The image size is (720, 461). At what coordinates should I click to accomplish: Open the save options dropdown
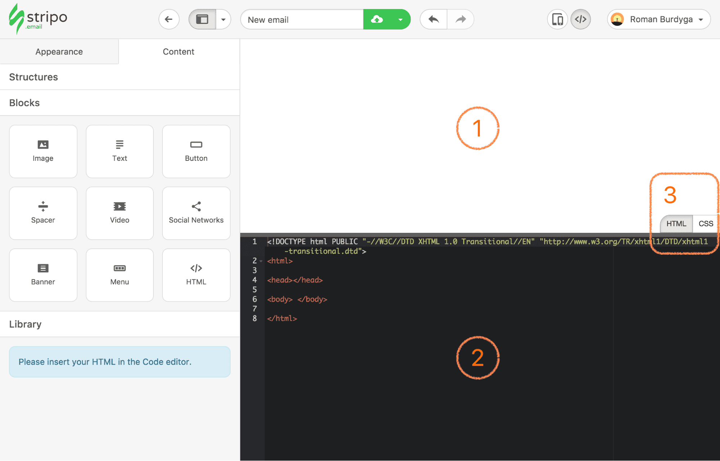pos(401,19)
